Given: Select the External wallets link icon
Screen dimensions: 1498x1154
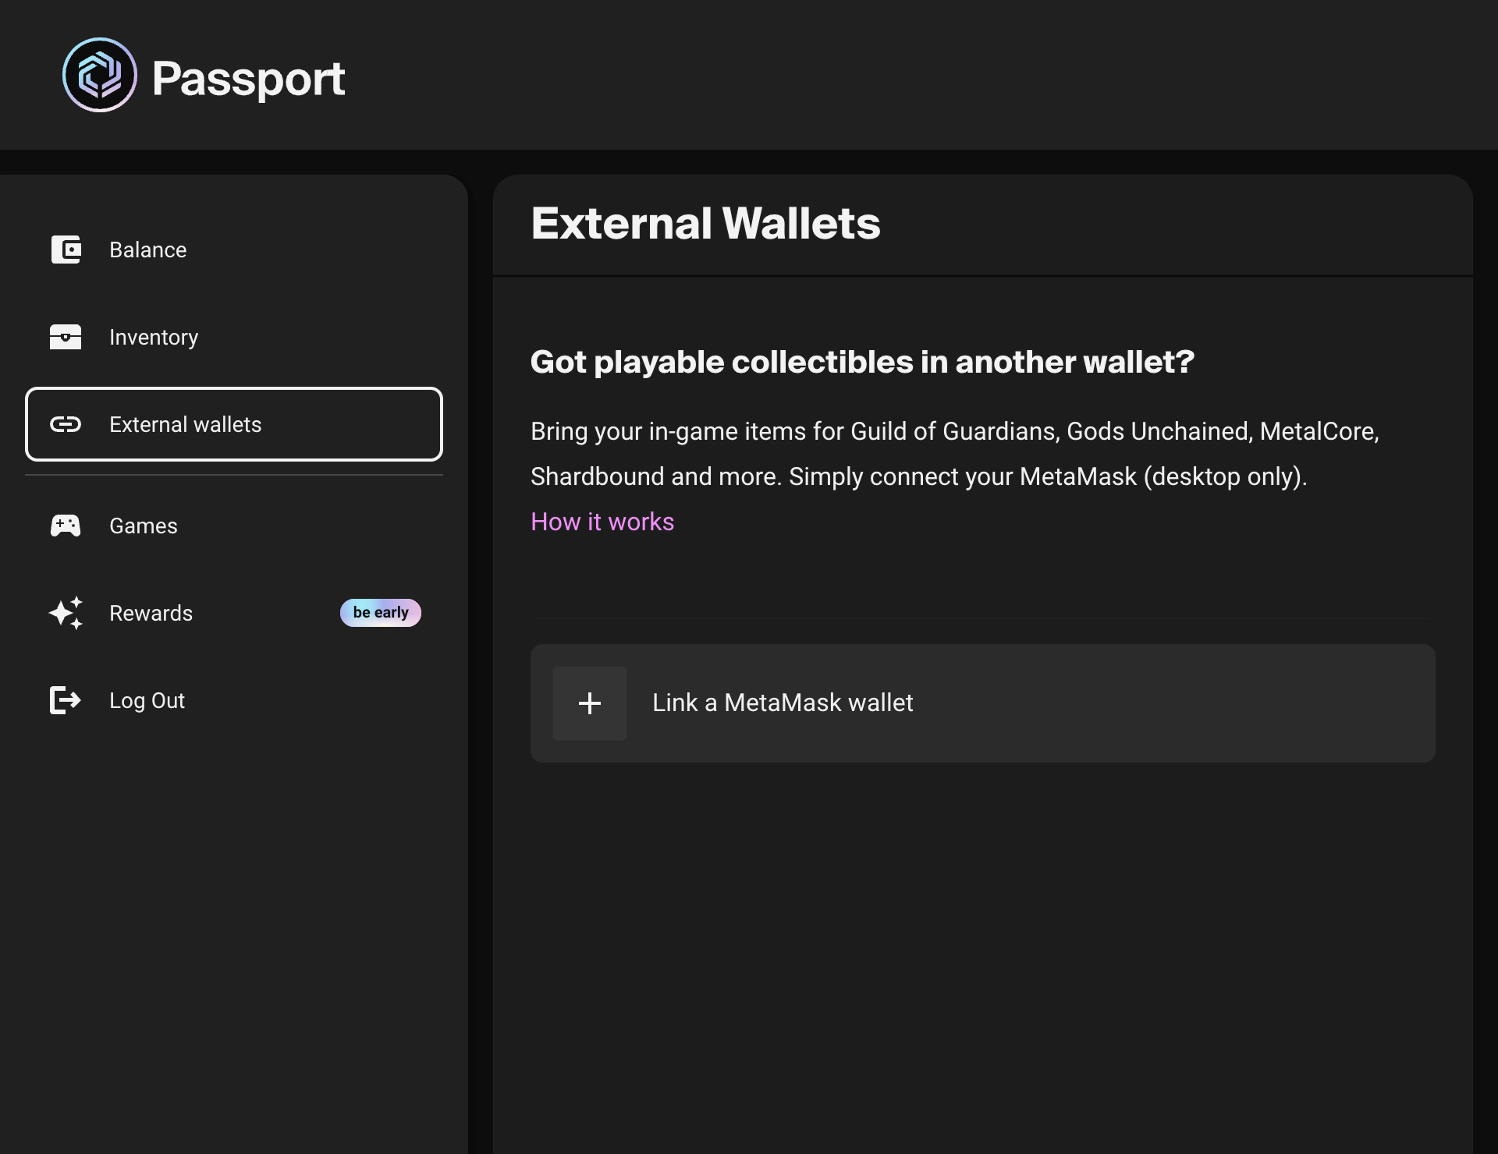Looking at the screenshot, I should [x=66, y=424].
